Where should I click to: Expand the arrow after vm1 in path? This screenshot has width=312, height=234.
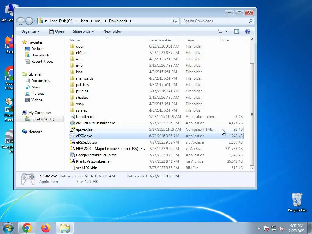[x=105, y=21]
